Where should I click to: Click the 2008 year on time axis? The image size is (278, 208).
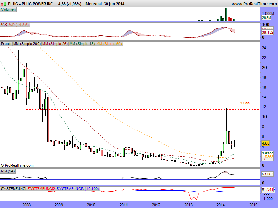[26, 205]
